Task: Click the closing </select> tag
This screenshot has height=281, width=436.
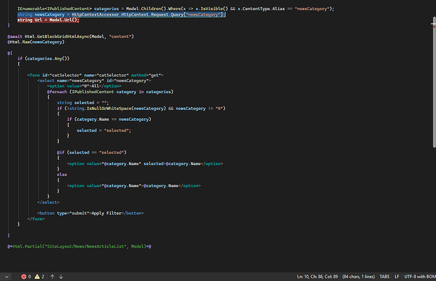Action: pyautogui.click(x=48, y=203)
